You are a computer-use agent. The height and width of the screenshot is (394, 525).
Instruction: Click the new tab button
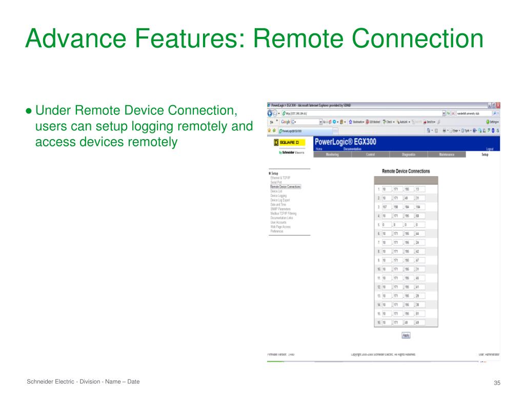click(335, 131)
